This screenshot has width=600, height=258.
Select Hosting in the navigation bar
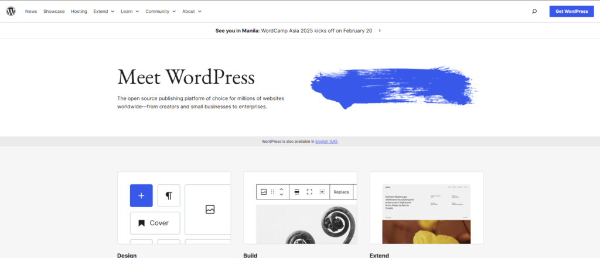(79, 11)
